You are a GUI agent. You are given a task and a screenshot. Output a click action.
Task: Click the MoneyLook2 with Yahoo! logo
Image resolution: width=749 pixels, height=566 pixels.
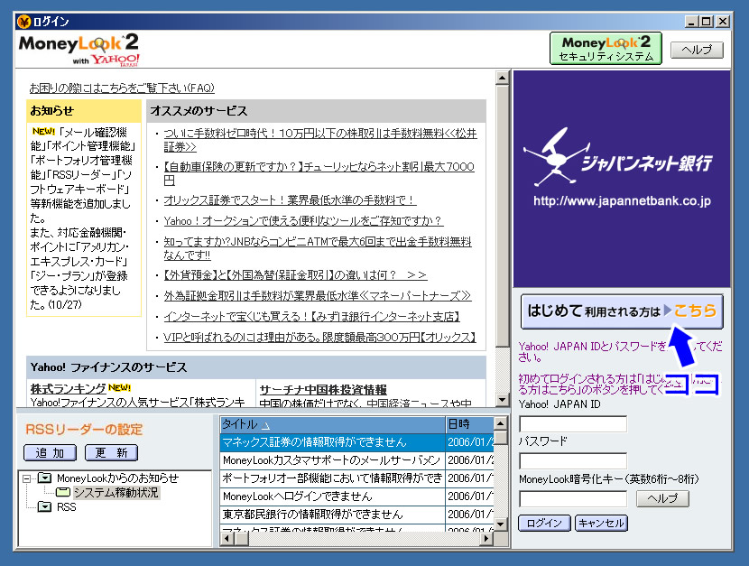pyautogui.click(x=79, y=49)
